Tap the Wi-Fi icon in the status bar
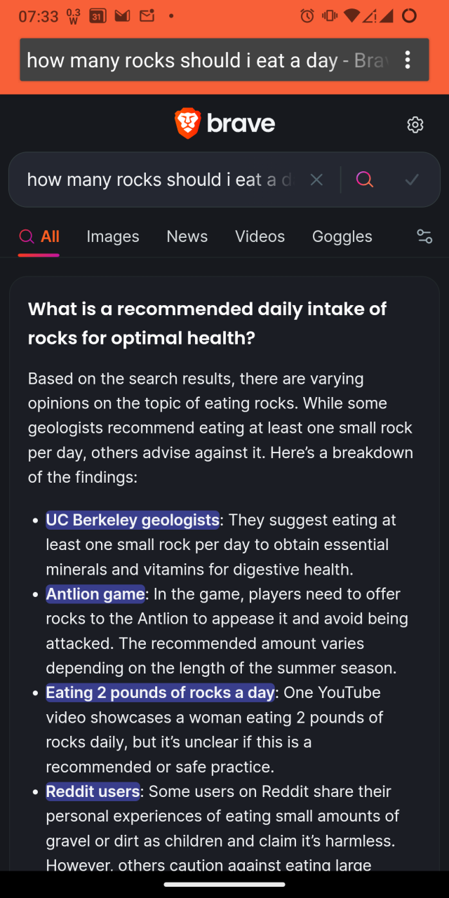Image resolution: width=449 pixels, height=898 pixels. pyautogui.click(x=349, y=15)
